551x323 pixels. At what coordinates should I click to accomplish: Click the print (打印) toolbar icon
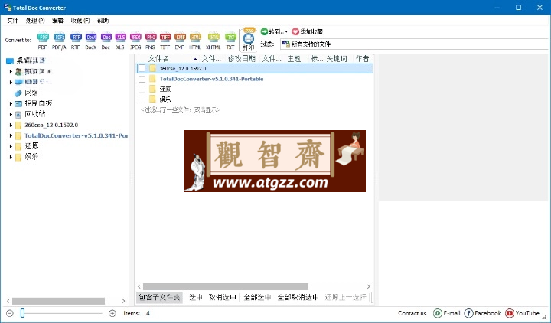tap(249, 39)
